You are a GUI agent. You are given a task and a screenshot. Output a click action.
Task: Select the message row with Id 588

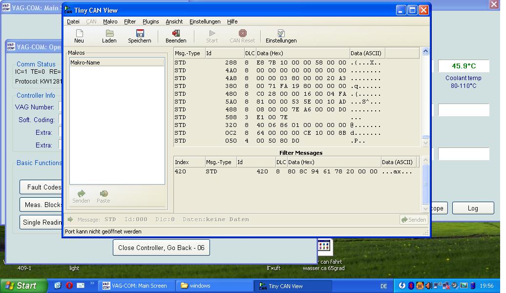pos(296,117)
